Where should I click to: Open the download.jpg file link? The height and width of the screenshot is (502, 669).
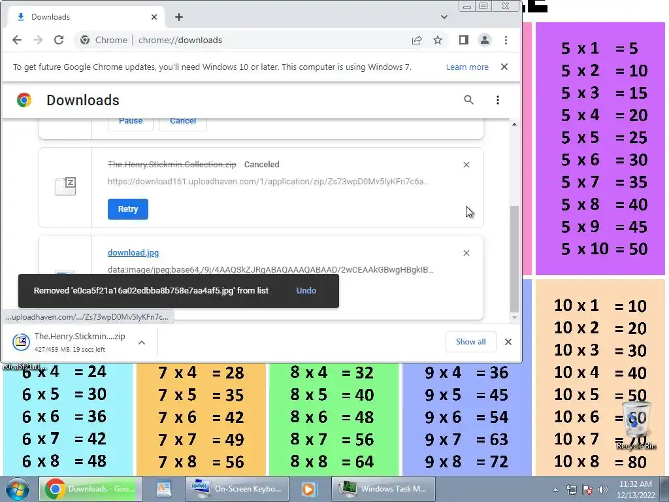pos(133,253)
